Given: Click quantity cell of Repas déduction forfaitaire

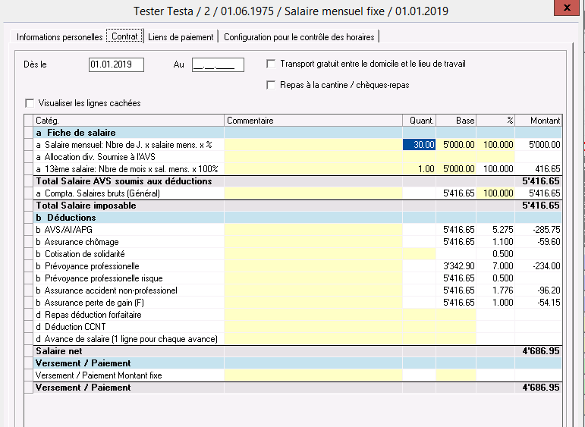Looking at the screenshot, I should pyautogui.click(x=419, y=315).
